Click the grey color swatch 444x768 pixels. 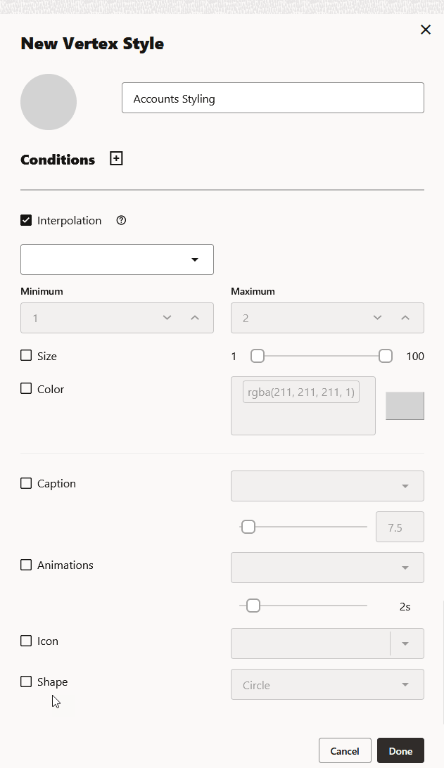(405, 406)
